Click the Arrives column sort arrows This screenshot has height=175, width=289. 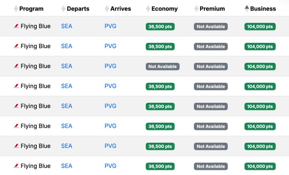point(107,9)
